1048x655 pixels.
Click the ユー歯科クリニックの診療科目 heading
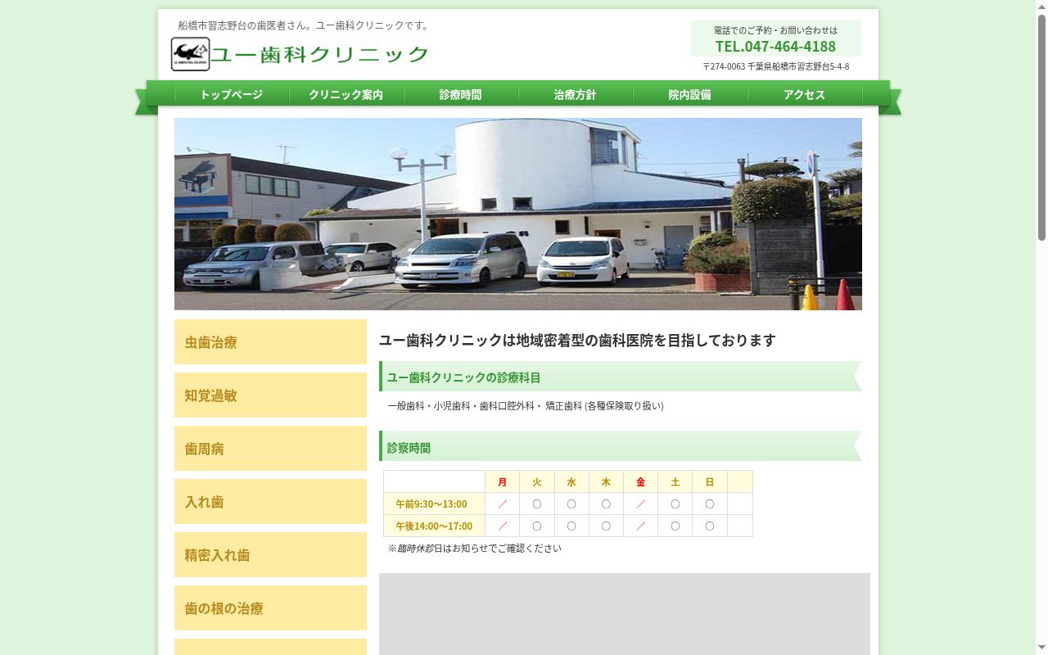point(621,377)
